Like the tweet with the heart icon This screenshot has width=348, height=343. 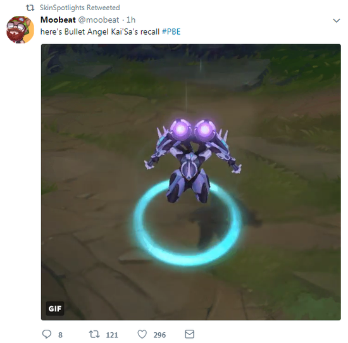coord(142,334)
